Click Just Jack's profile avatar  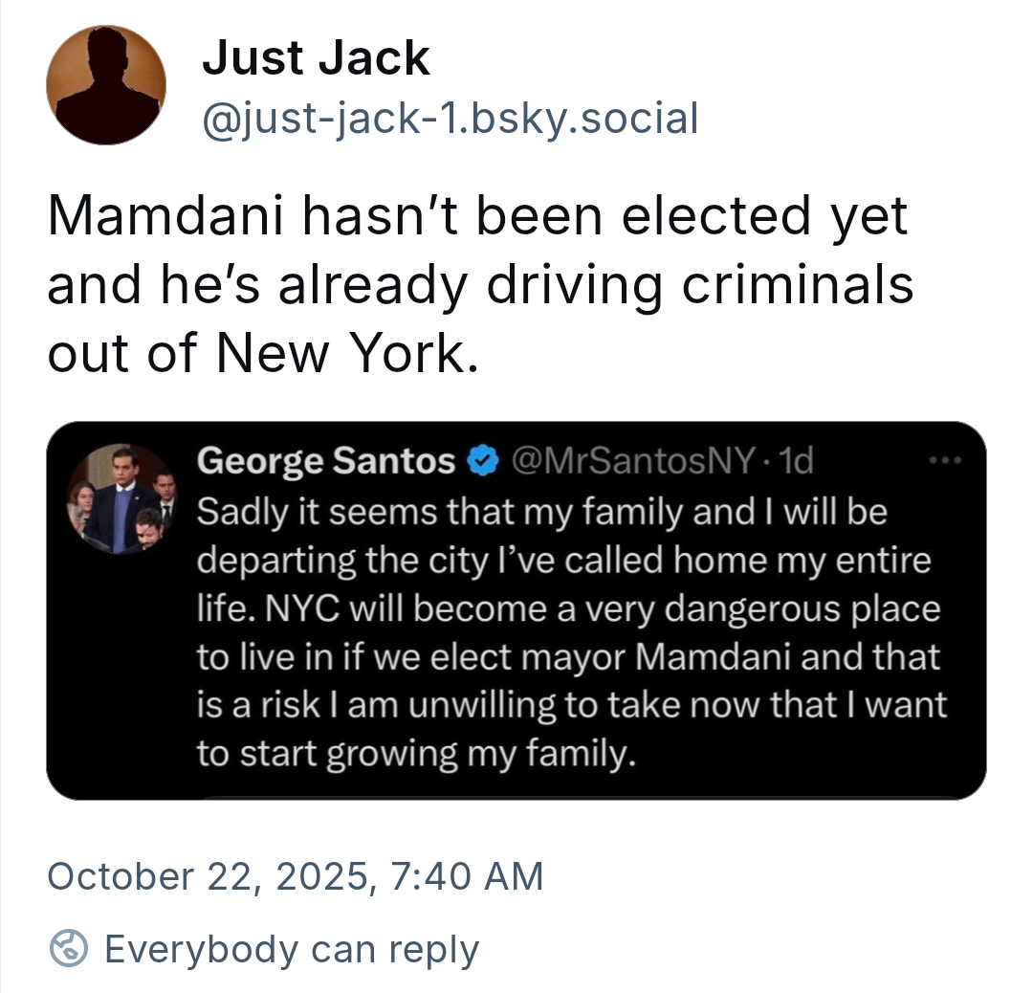[106, 85]
